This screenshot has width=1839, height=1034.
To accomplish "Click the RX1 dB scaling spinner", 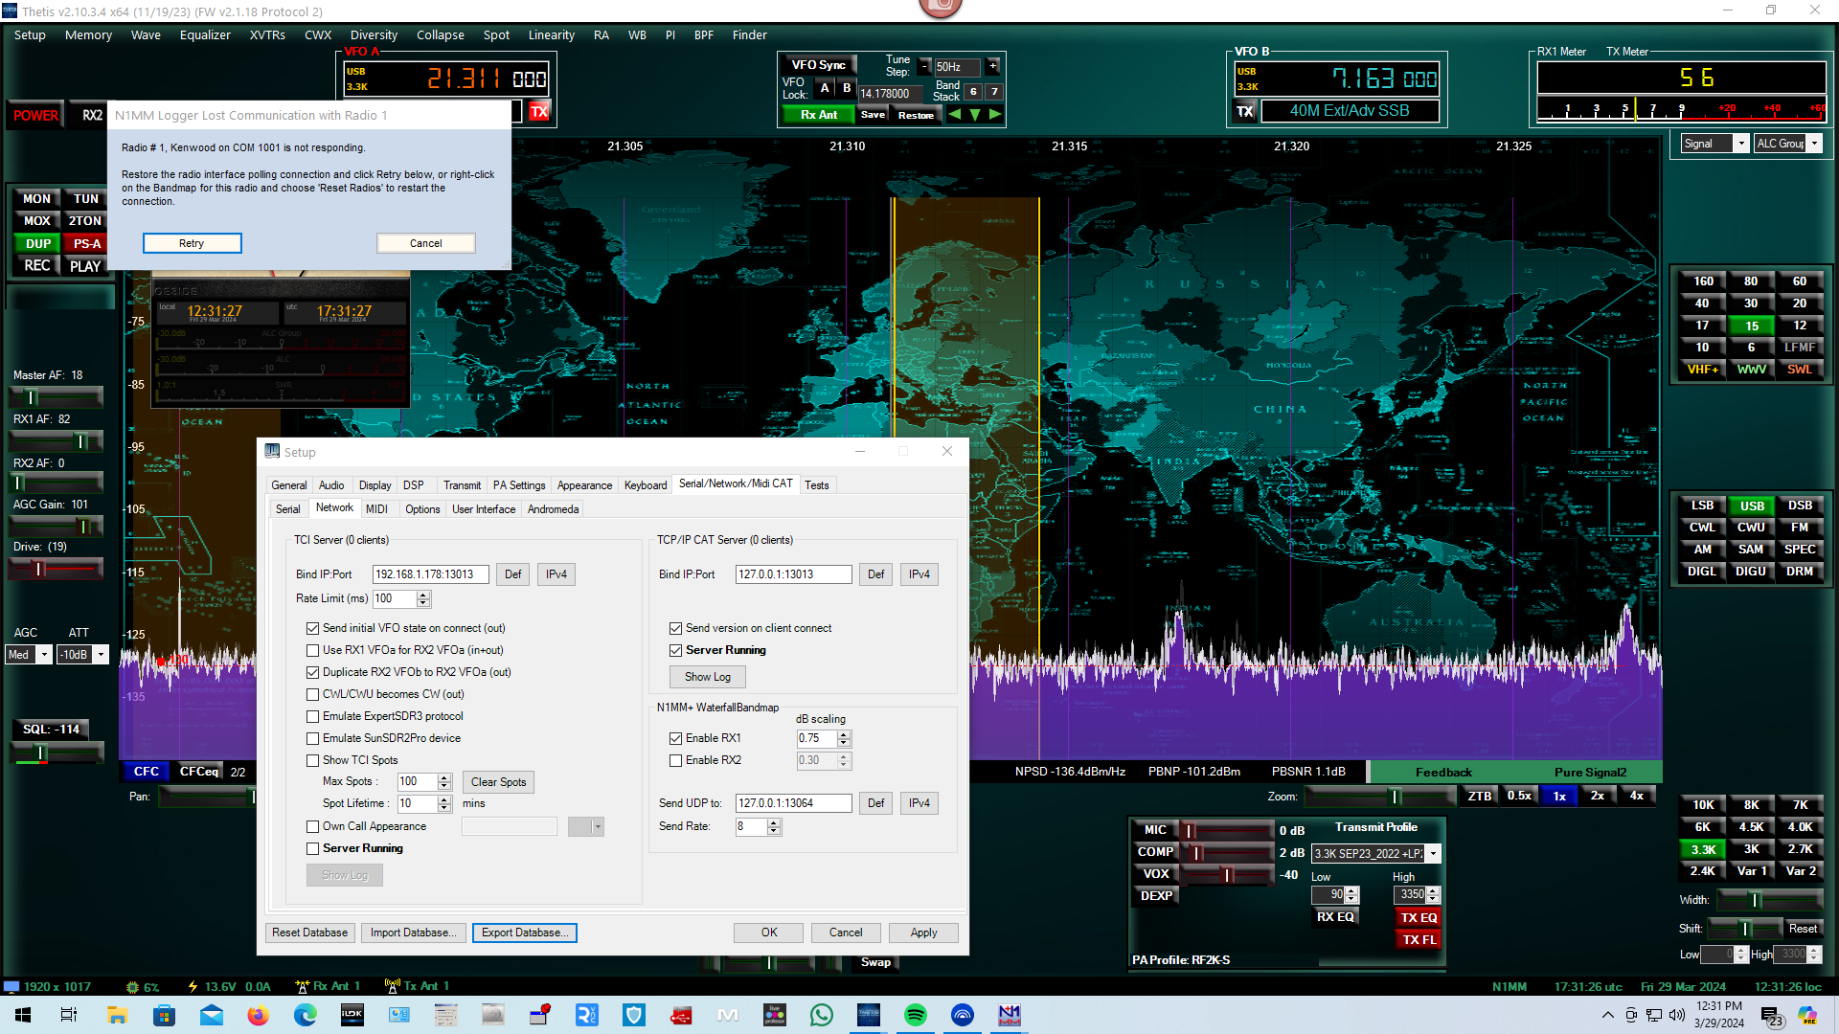I will (844, 739).
